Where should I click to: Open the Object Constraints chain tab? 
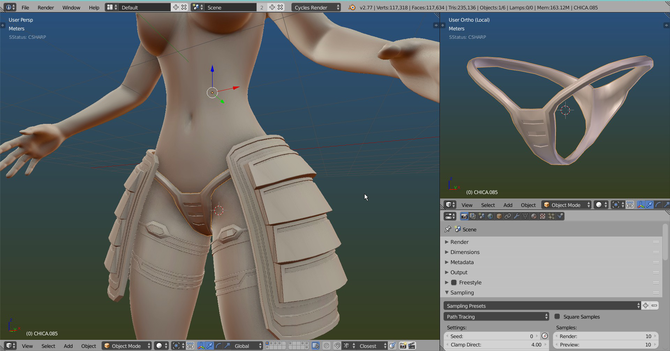click(508, 216)
